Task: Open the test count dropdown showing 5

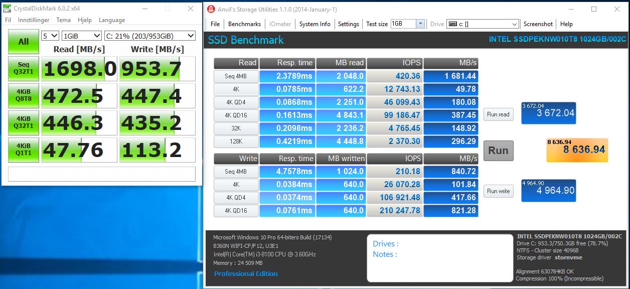Action: 50,36
